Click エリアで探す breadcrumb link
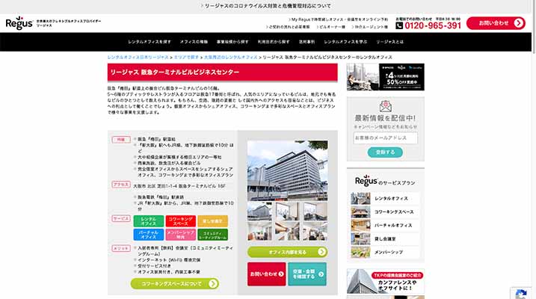The height and width of the screenshot is (299, 536). [186, 58]
